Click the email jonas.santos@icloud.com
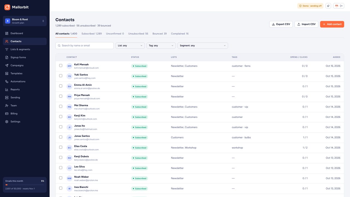 (87, 140)
